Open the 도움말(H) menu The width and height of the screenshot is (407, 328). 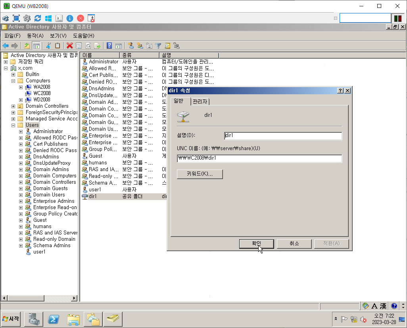[x=84, y=36]
